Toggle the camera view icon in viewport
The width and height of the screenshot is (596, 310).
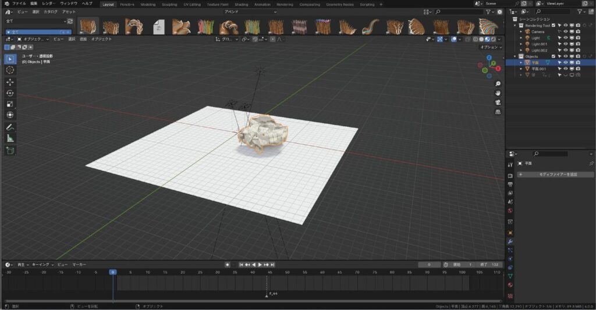click(498, 102)
